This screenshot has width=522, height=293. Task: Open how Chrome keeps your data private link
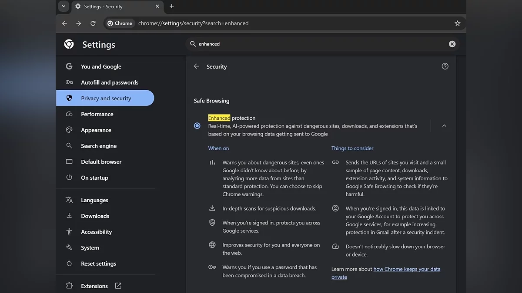[406, 269]
